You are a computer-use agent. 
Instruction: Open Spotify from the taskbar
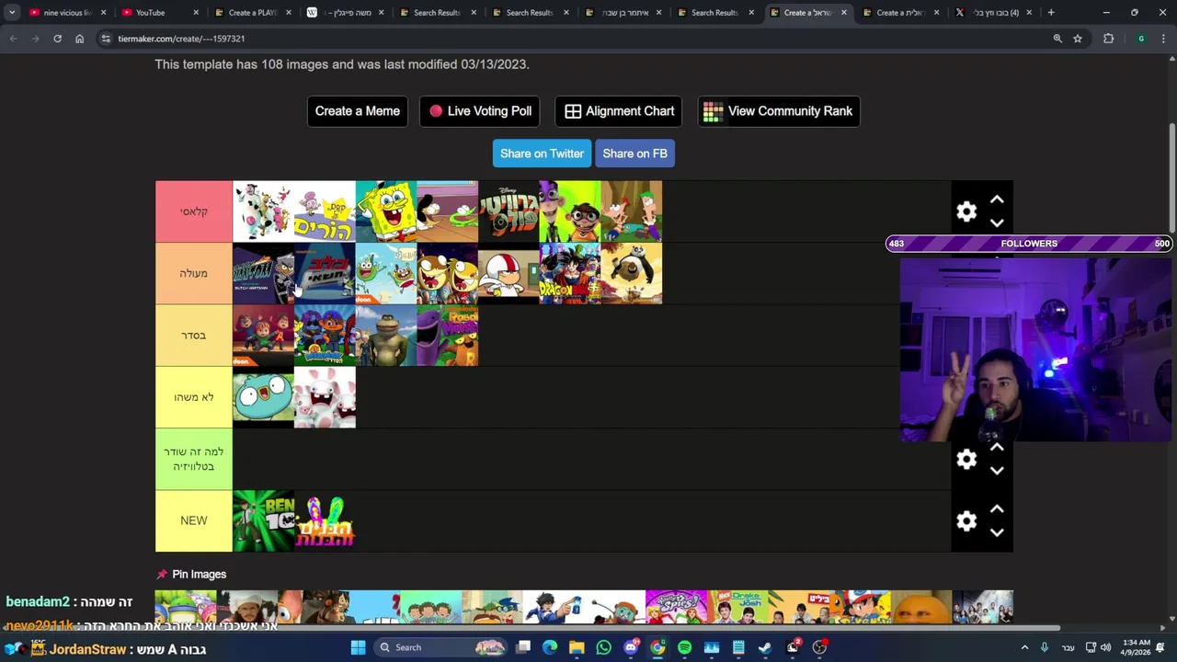pyautogui.click(x=684, y=647)
